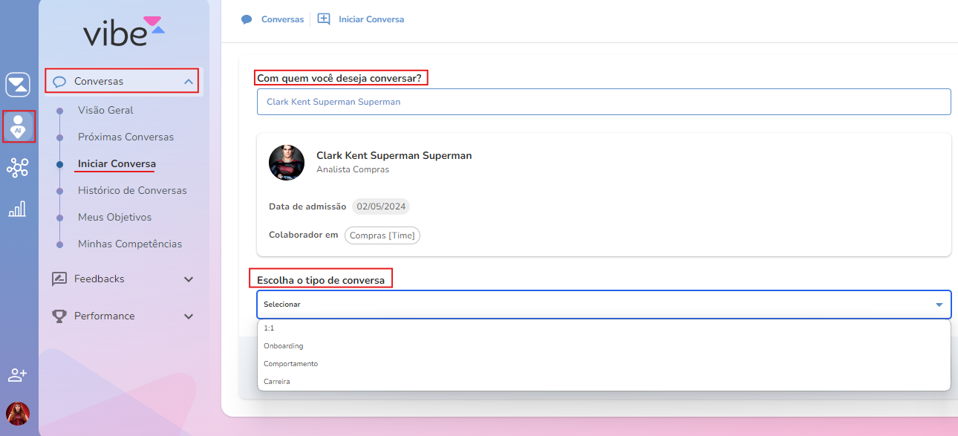Select the AI person icon in left rail
This screenshot has height=436, width=958.
[18, 127]
